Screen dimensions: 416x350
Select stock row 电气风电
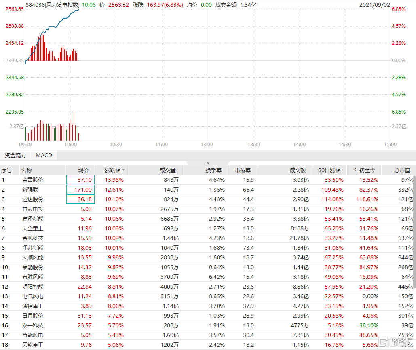(x=207, y=296)
